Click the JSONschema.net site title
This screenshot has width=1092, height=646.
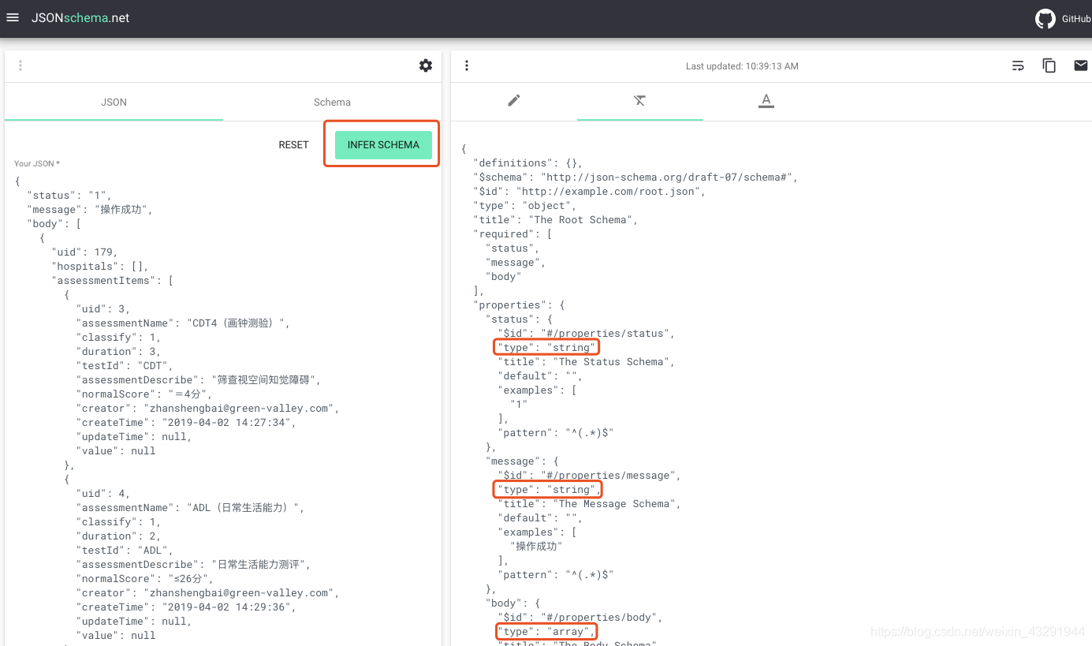pos(80,17)
